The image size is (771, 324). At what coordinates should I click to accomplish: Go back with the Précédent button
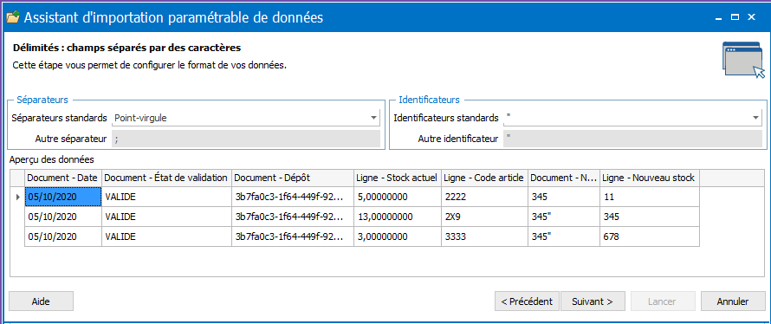(x=527, y=301)
